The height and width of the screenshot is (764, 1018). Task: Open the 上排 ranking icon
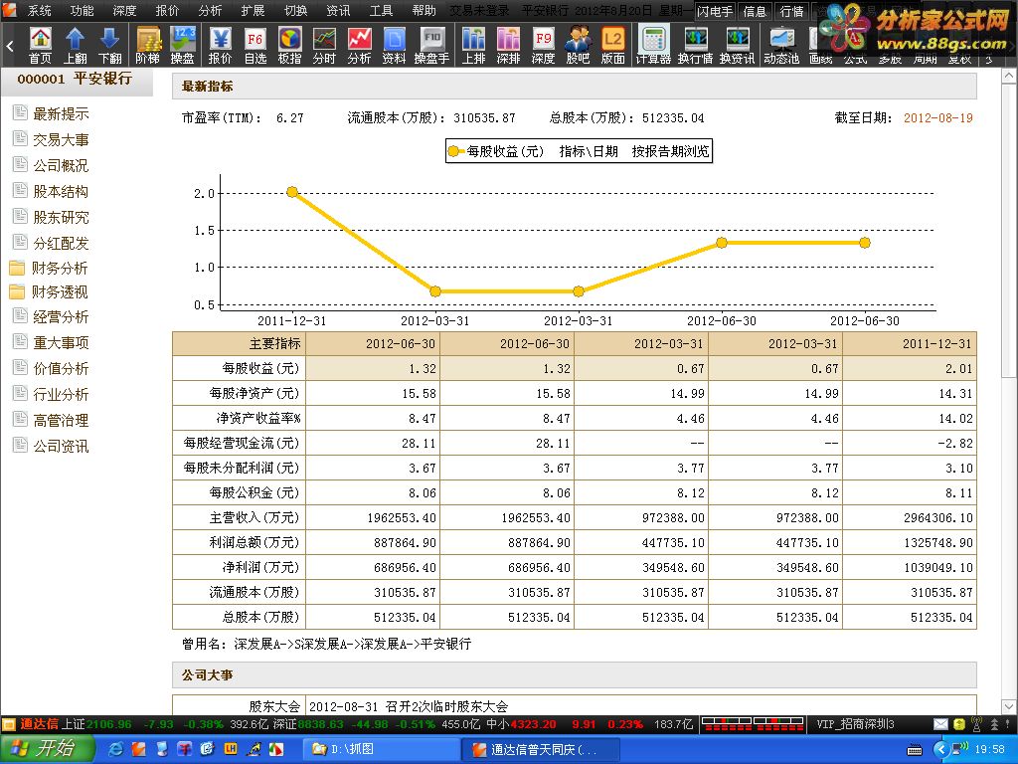tap(474, 45)
